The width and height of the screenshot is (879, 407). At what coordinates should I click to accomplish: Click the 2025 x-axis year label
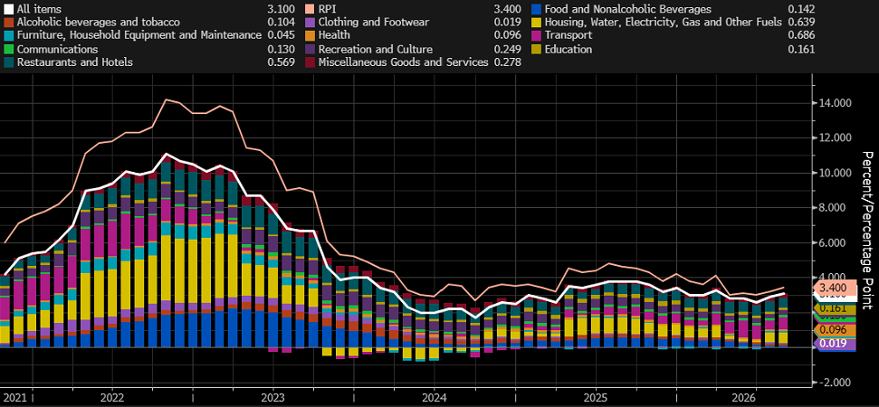(595, 396)
